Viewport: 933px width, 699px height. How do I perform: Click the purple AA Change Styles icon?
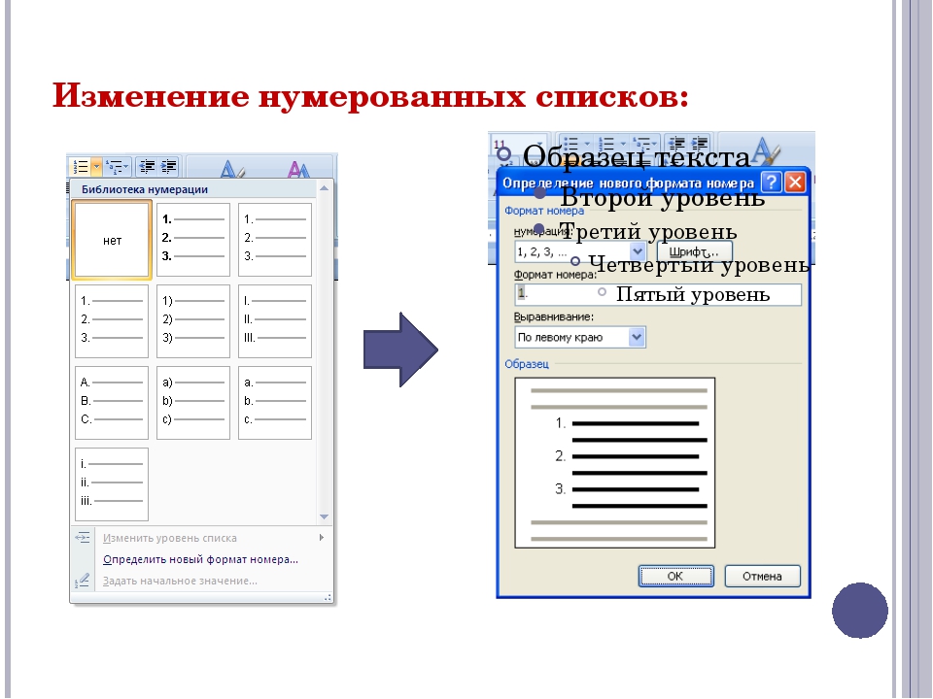pos(298,169)
